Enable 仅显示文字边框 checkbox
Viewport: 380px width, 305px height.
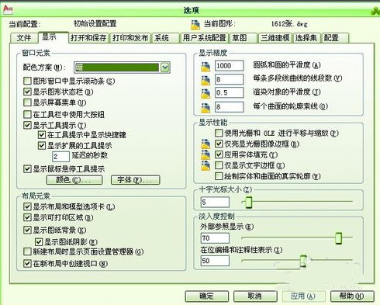(219, 165)
